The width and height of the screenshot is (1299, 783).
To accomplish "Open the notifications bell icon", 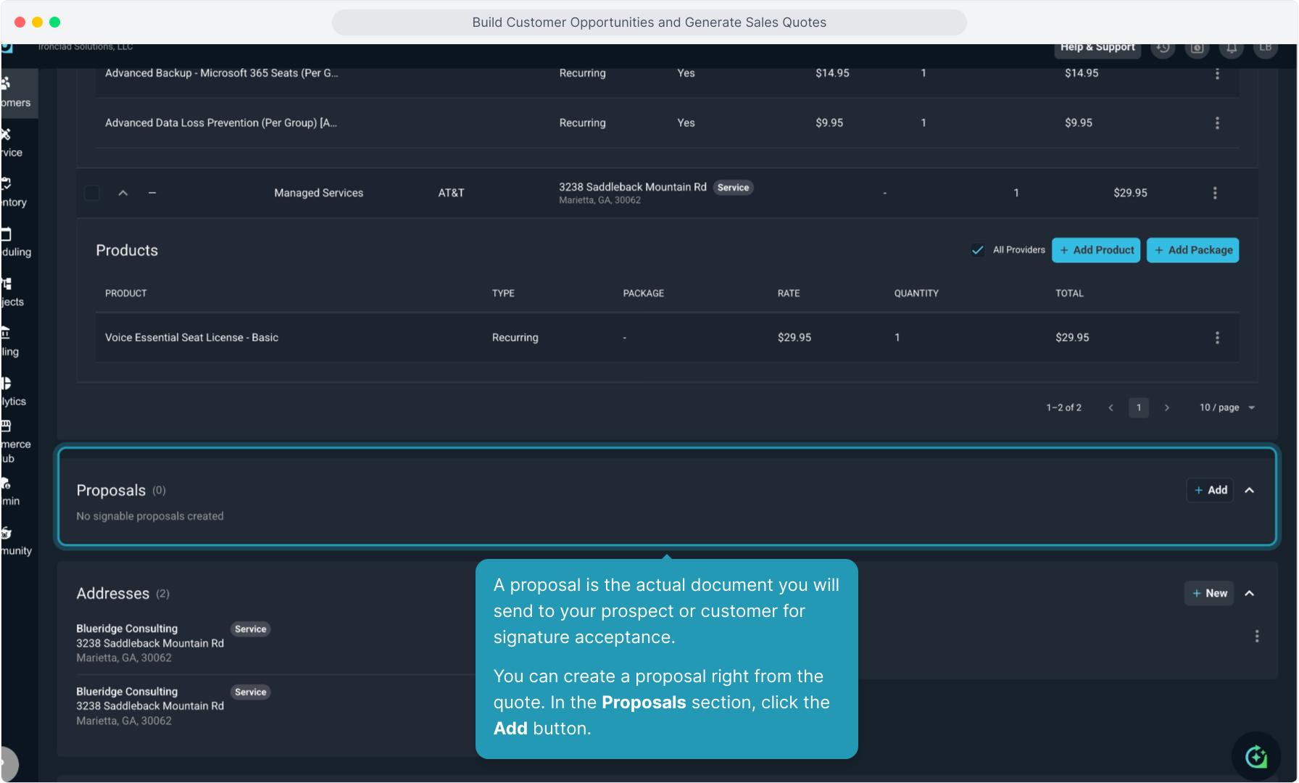I will (1232, 48).
